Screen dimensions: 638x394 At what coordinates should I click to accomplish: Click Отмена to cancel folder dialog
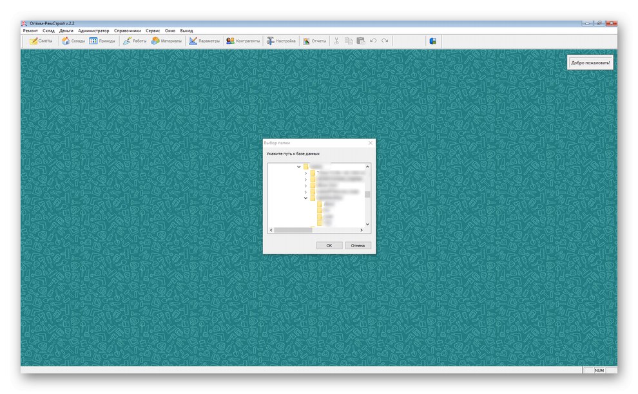click(358, 245)
